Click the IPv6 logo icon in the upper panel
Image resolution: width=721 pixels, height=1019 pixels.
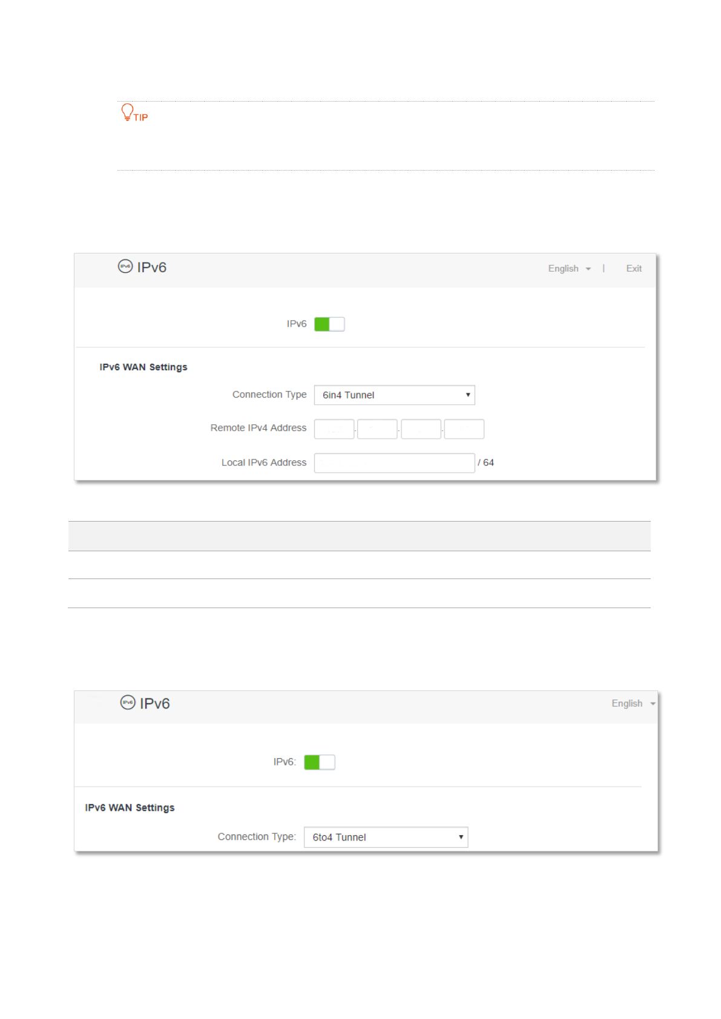(x=125, y=266)
